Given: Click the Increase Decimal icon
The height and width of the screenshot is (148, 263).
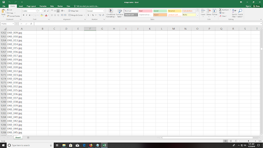Looking at the screenshot, I should click(100, 15).
